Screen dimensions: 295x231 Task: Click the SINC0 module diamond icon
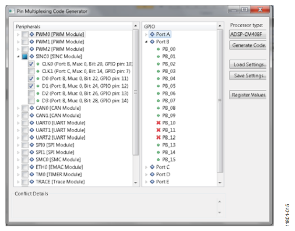point(32,56)
